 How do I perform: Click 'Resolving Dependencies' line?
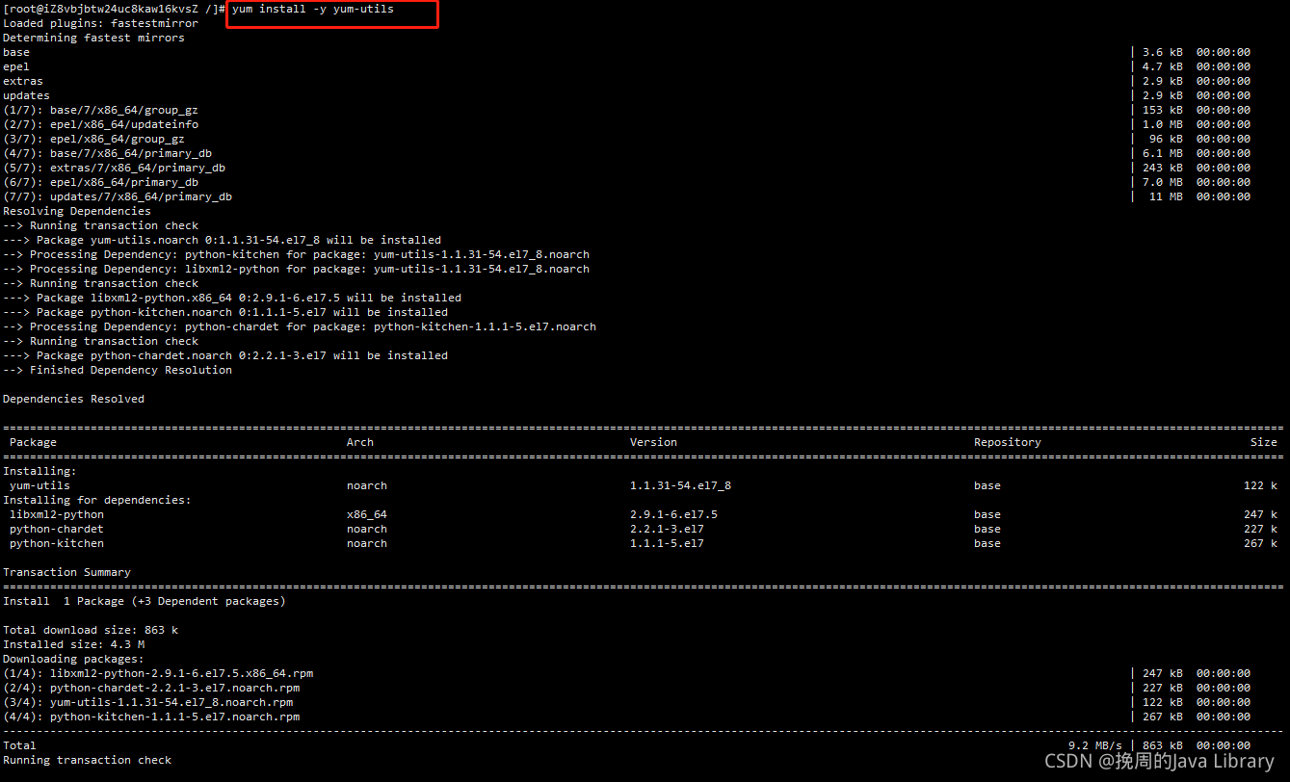(77, 211)
